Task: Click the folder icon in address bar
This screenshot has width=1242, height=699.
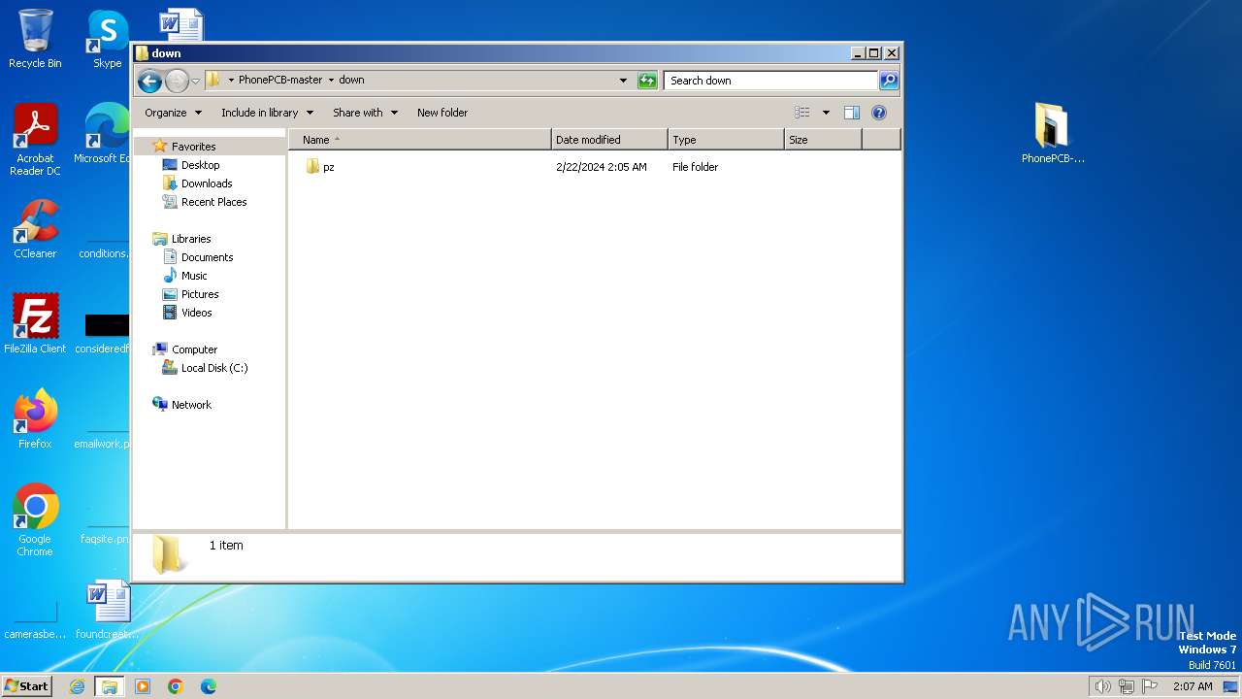Action: tap(213, 80)
